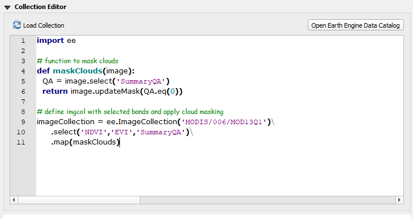This screenshot has height=219, width=413.
Task: Click '.map(maskClouds)' on line 11
Action: tap(85, 142)
